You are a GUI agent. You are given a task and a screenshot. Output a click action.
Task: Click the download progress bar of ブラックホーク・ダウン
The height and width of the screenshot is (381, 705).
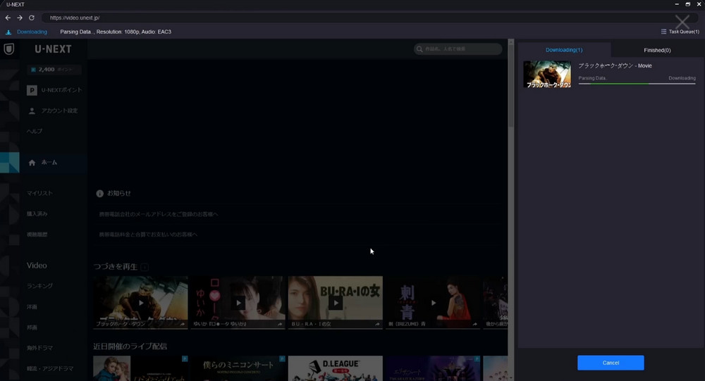pos(637,84)
